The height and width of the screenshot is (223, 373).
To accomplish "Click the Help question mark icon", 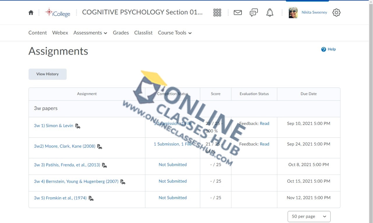I will (323, 49).
